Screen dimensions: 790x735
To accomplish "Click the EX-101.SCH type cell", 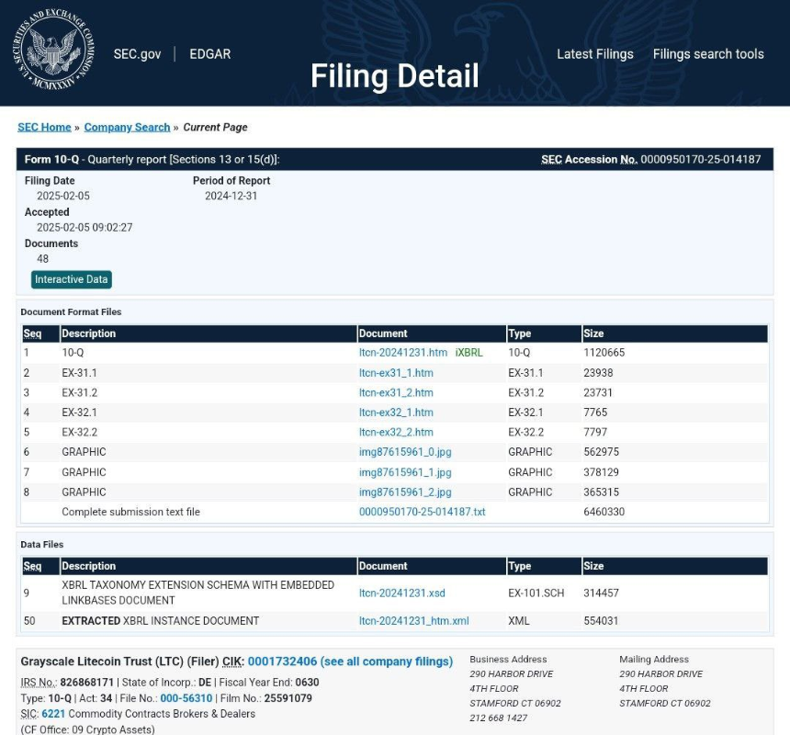I will pyautogui.click(x=536, y=593).
